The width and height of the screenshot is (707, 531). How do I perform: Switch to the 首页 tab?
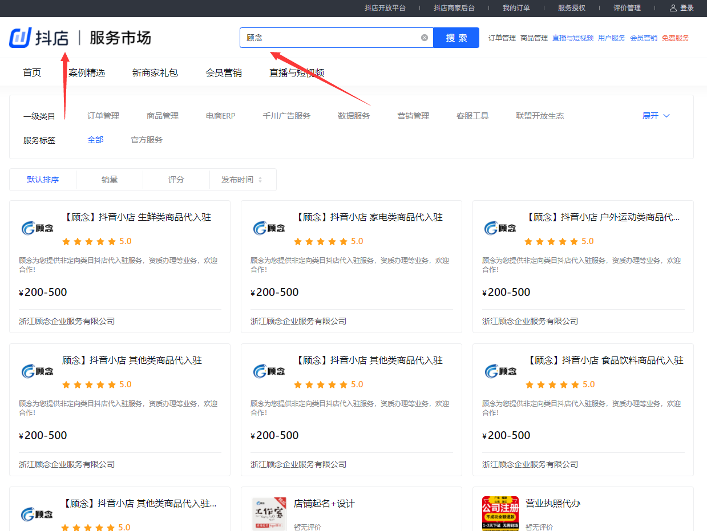(32, 72)
